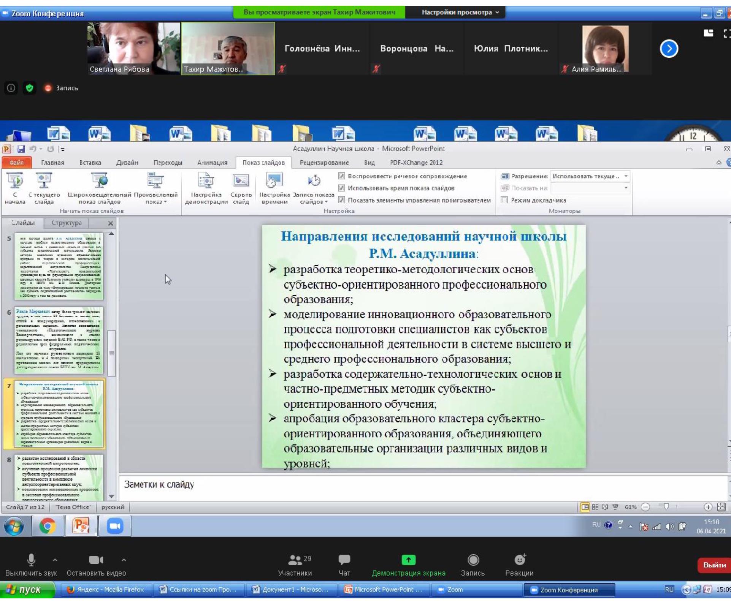This screenshot has height=601, width=731.
Task: Expand audio options arrow beside microphone
Action: pyautogui.click(x=55, y=560)
